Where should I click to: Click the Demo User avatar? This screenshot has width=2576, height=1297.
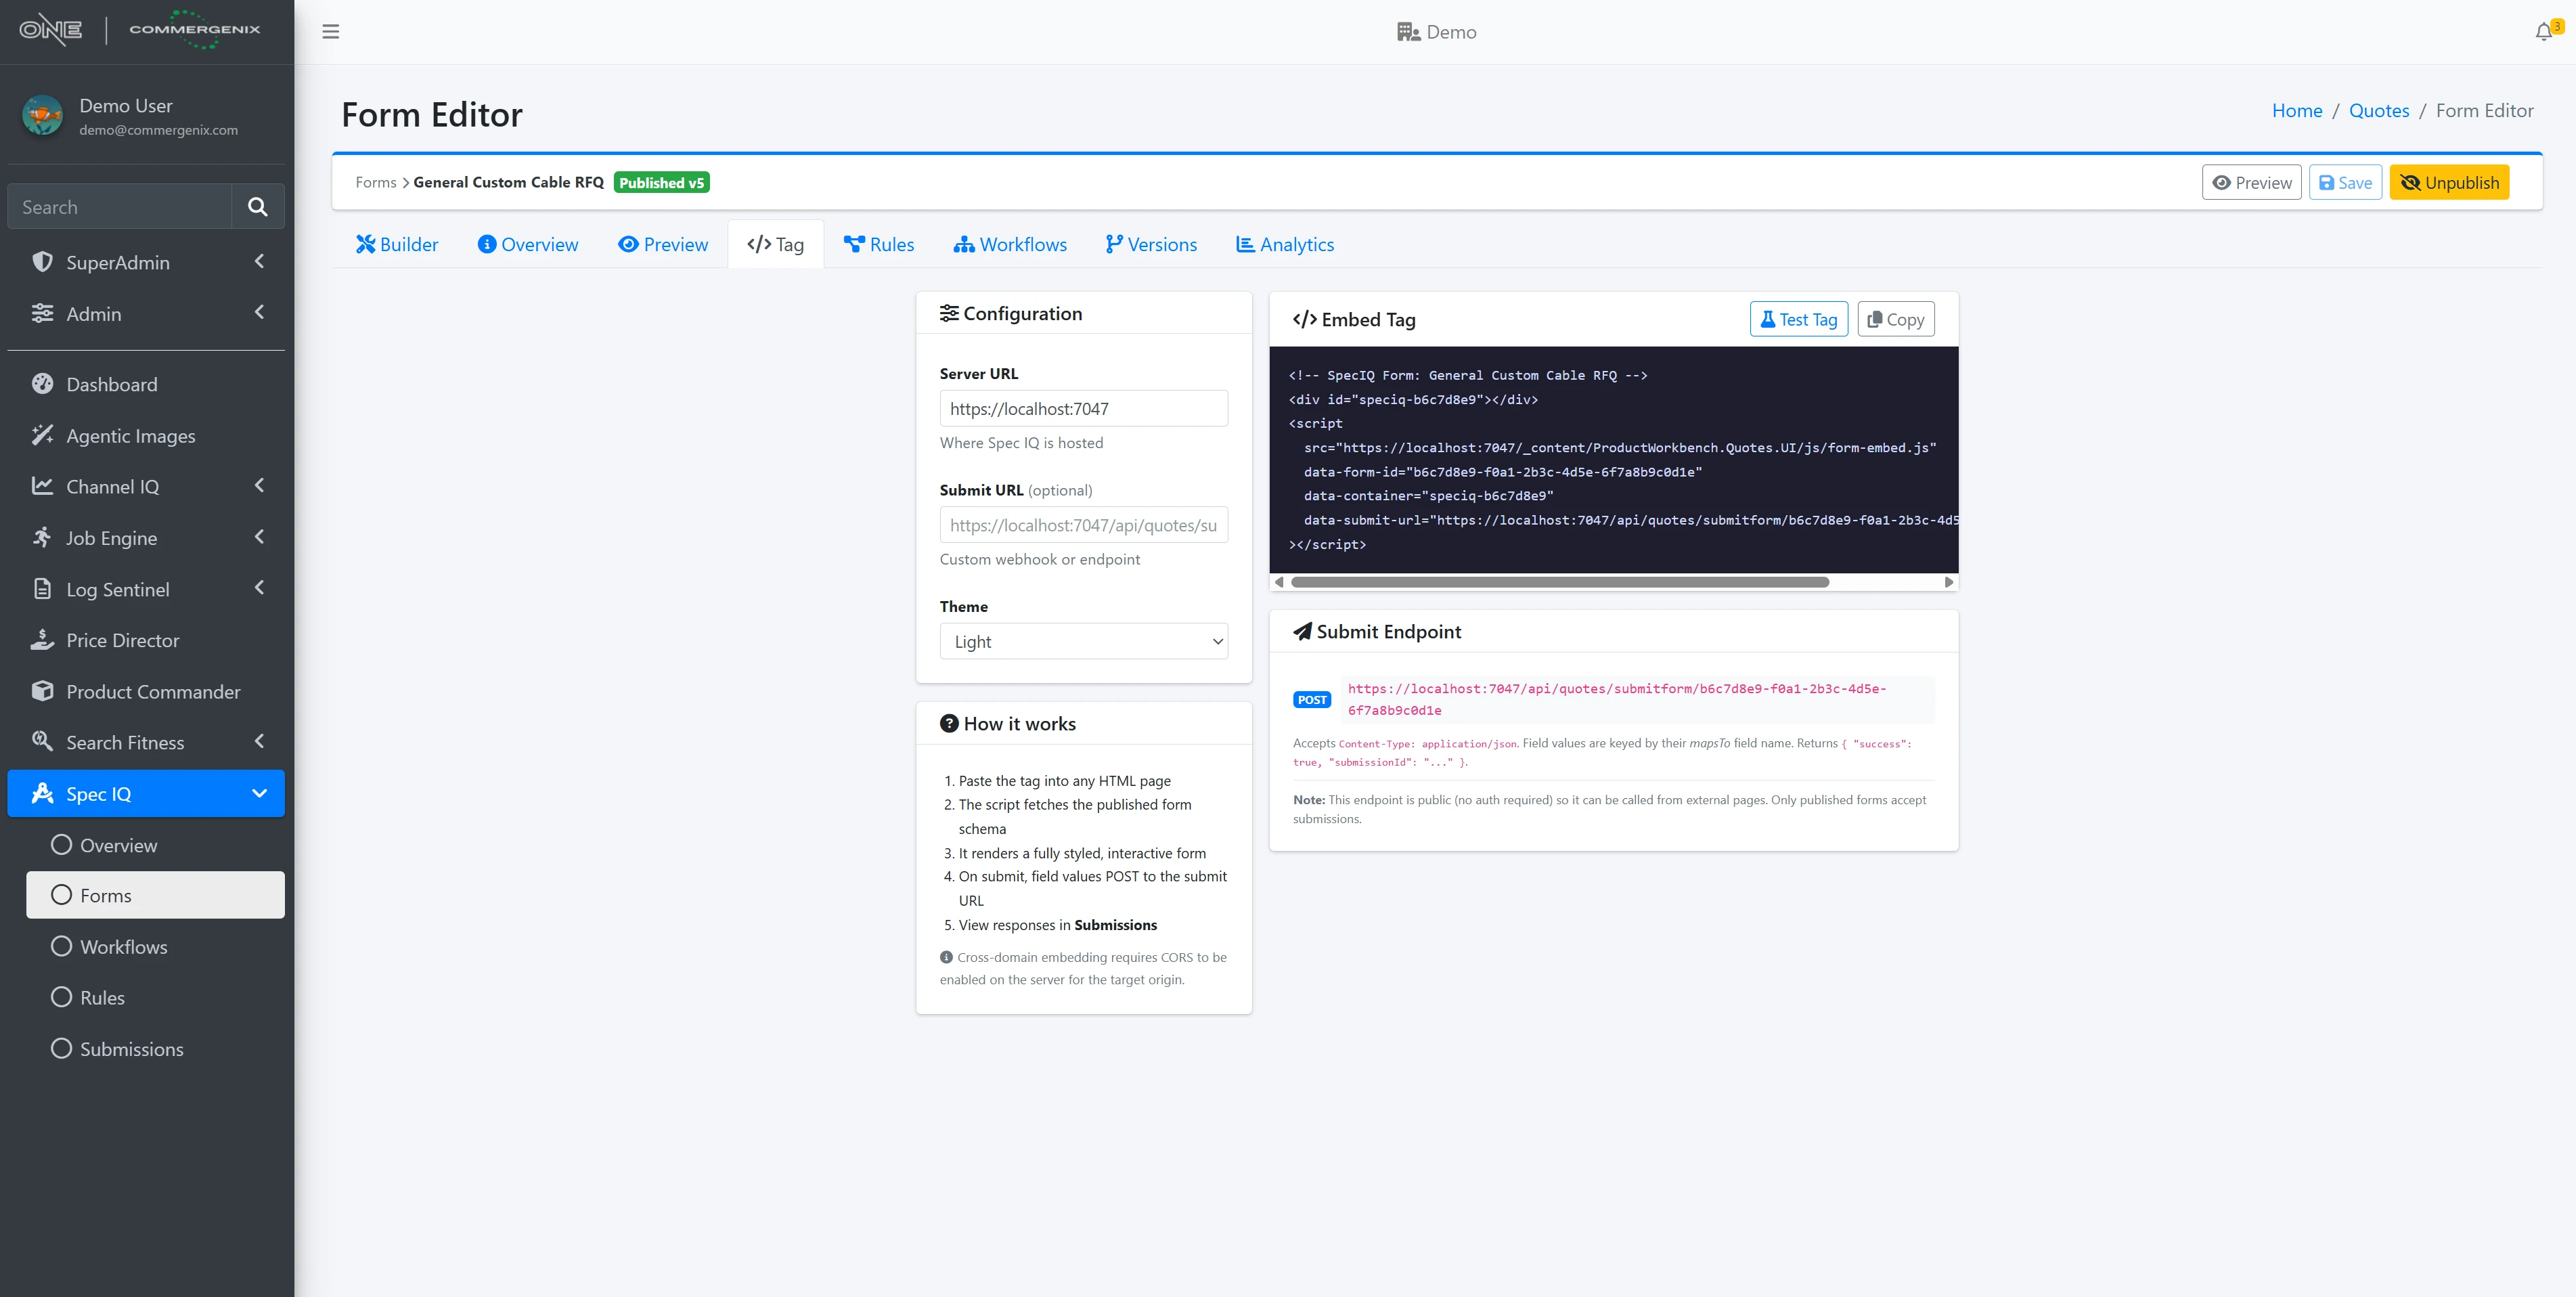[42, 116]
